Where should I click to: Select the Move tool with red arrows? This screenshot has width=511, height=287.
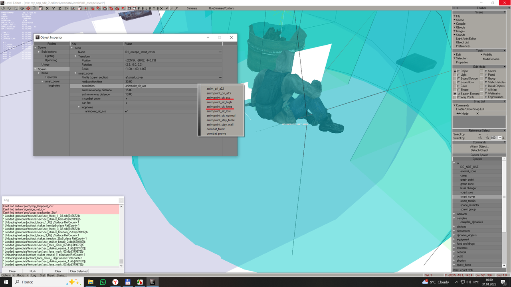(28, 8)
